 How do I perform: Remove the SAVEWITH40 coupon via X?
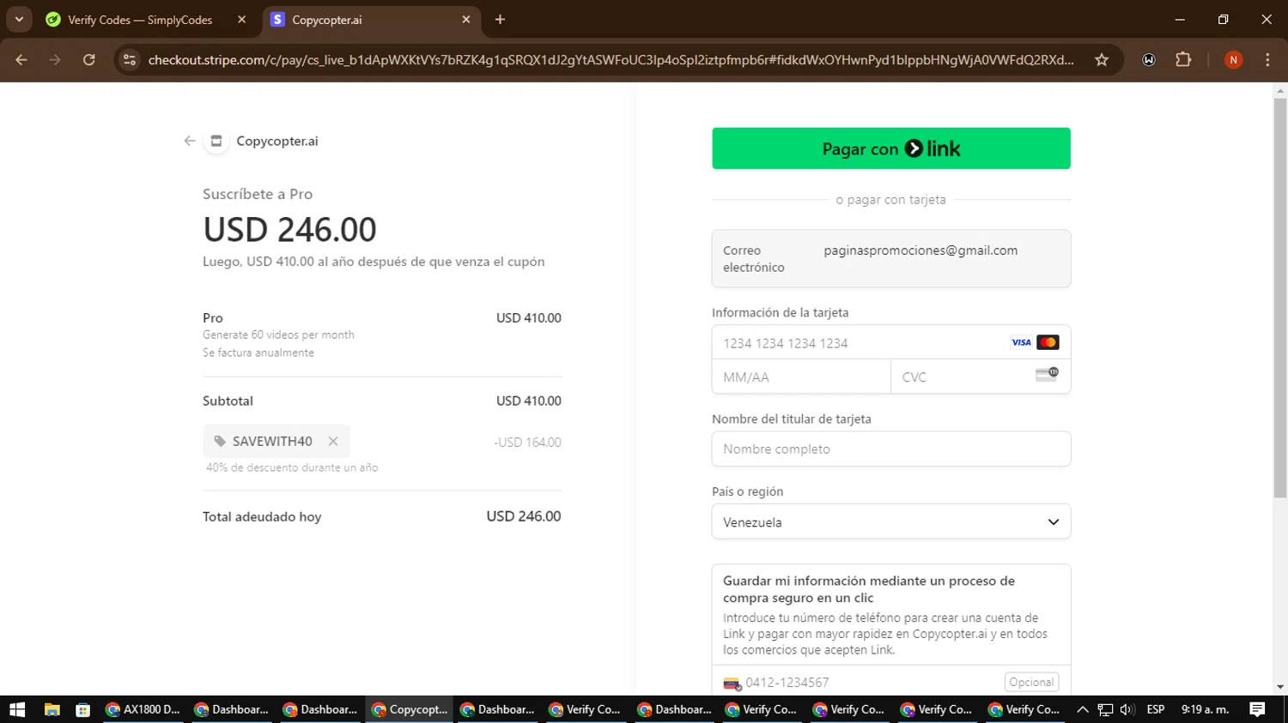pyautogui.click(x=333, y=441)
